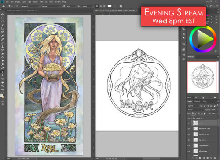The image size is (220, 160).
Task: Select the Dodge tool
Action: [2, 64]
